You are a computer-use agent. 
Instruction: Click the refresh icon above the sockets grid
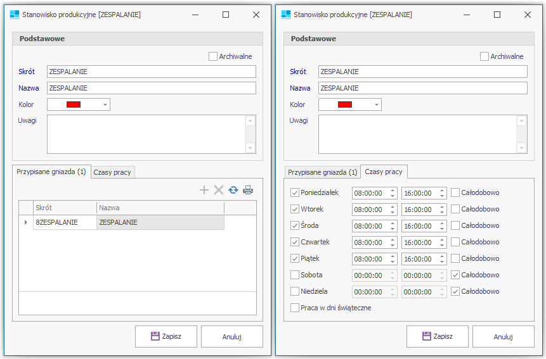(x=233, y=190)
